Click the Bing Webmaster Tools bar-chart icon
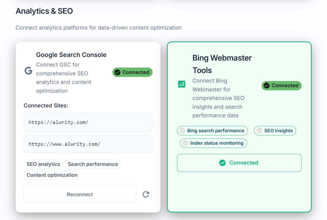The image size is (327, 220). coord(182,84)
